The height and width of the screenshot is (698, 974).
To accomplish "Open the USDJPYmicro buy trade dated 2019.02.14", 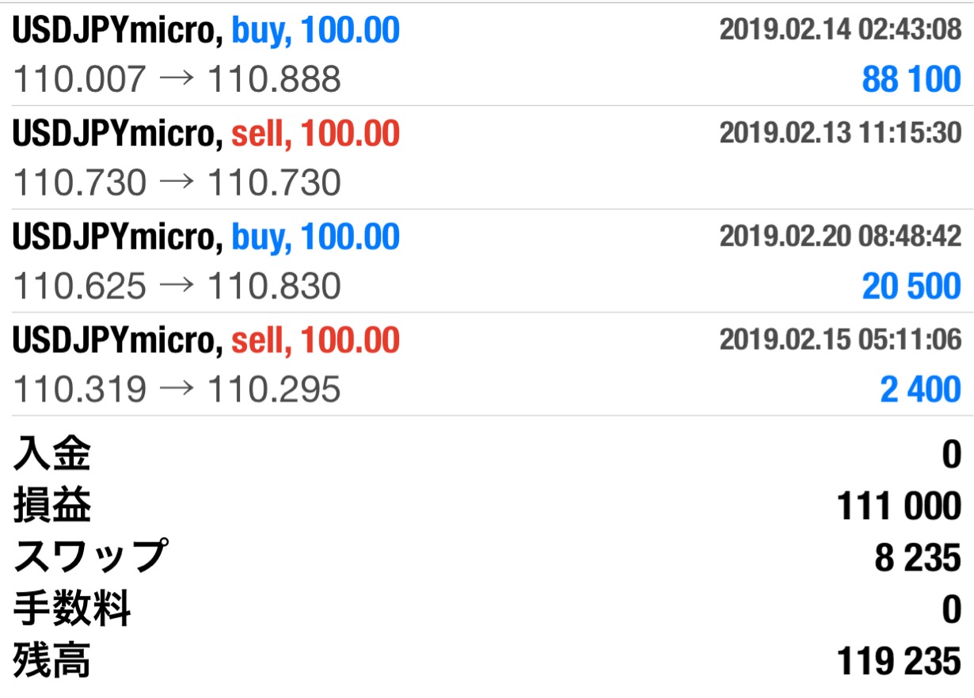I will pos(487,55).
